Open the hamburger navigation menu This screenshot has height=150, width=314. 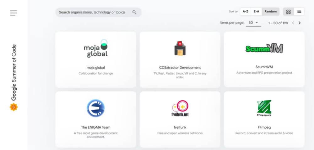[14, 13]
